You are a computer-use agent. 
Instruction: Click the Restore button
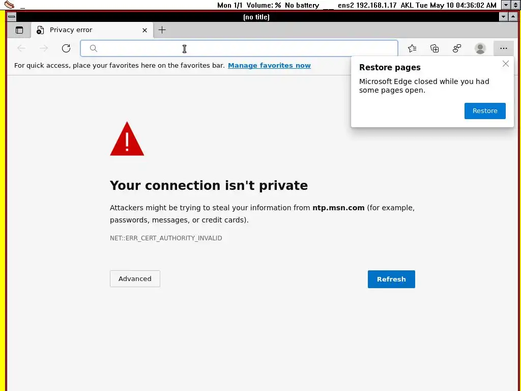pos(485,110)
